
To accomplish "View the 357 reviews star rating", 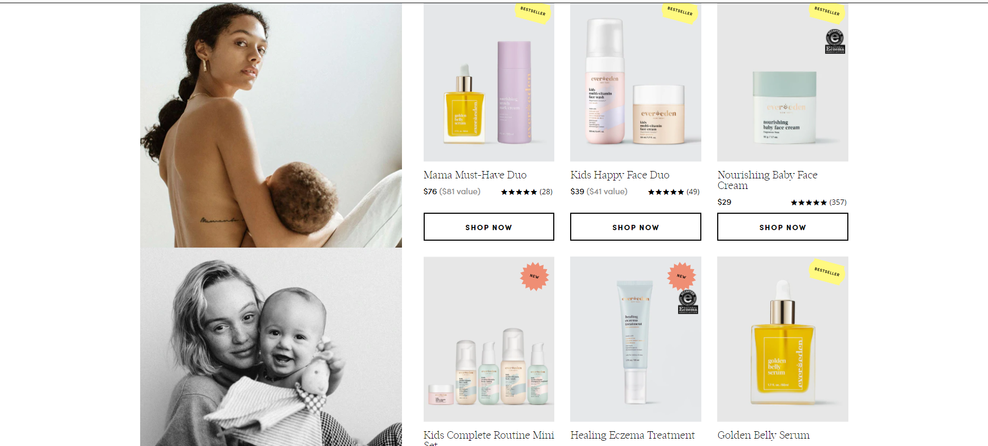I will [819, 202].
